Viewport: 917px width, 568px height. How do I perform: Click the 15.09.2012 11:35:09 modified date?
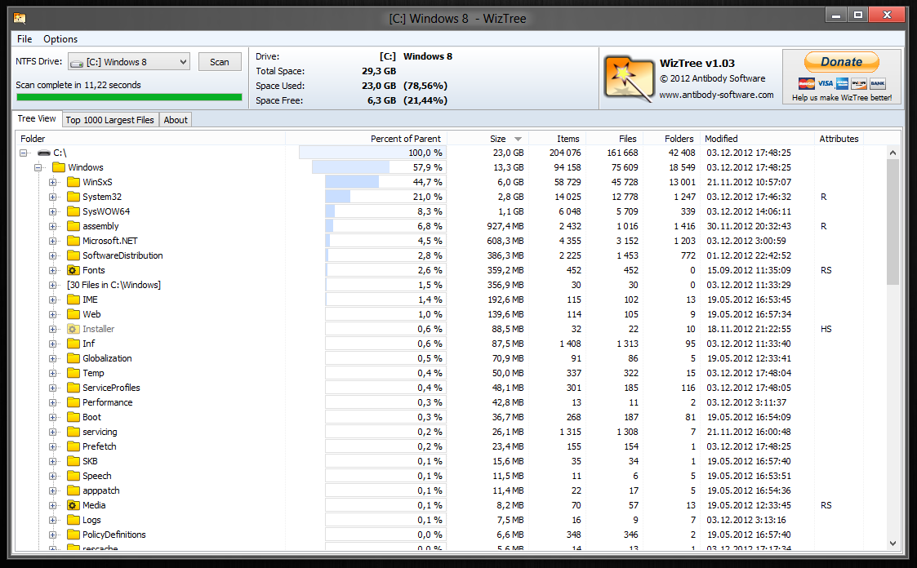pos(749,270)
